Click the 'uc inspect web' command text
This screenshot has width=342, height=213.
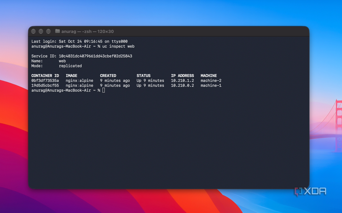(x=118, y=46)
